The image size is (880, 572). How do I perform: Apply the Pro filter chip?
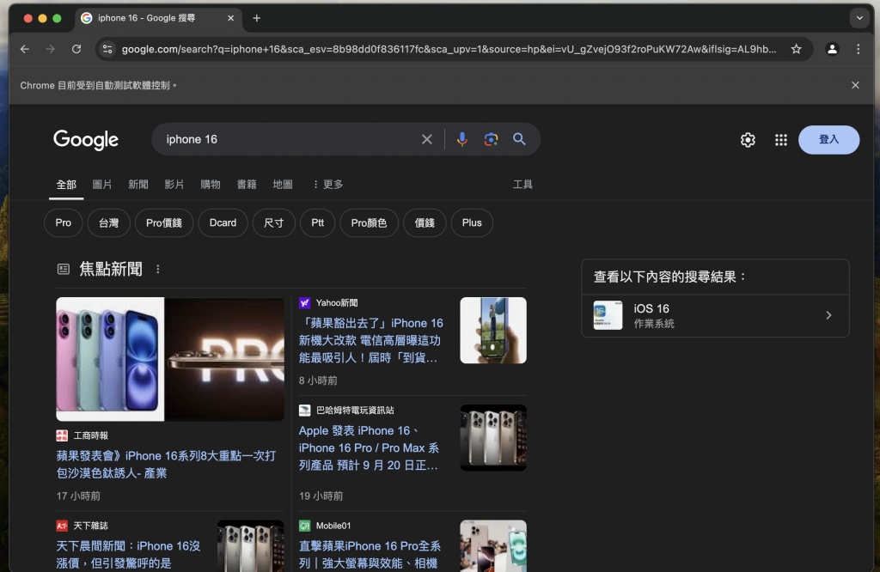pos(64,222)
